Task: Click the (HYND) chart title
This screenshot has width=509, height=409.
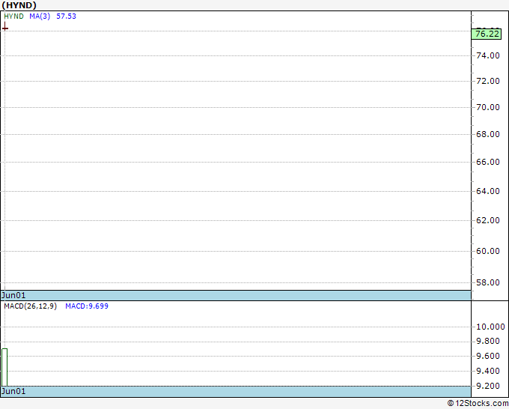Action: tap(19, 5)
